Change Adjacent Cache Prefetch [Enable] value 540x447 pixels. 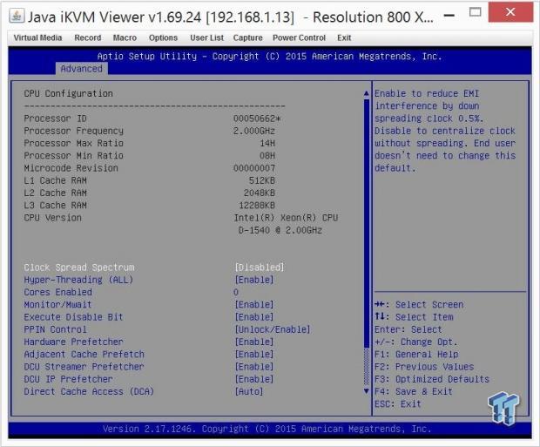[x=254, y=355]
